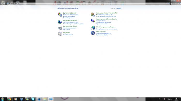This screenshot has width=181, height=101.
Task: Open Adjust screen resolution link
Action: (102, 24)
